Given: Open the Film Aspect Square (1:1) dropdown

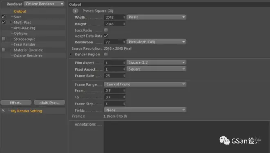Looking at the screenshot, I should click(x=156, y=62).
